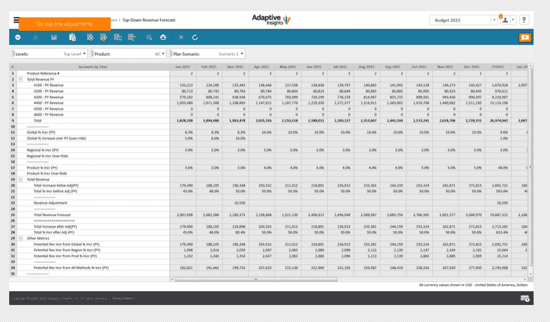The height and width of the screenshot is (322, 550).
Task: Click the circular refresh icon
Action: [195, 38]
